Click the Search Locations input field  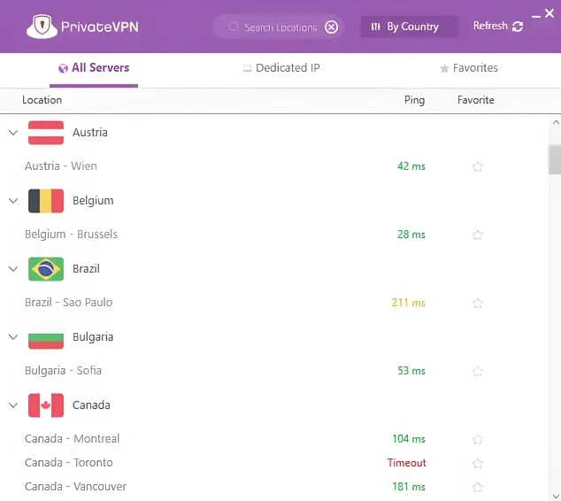280,27
